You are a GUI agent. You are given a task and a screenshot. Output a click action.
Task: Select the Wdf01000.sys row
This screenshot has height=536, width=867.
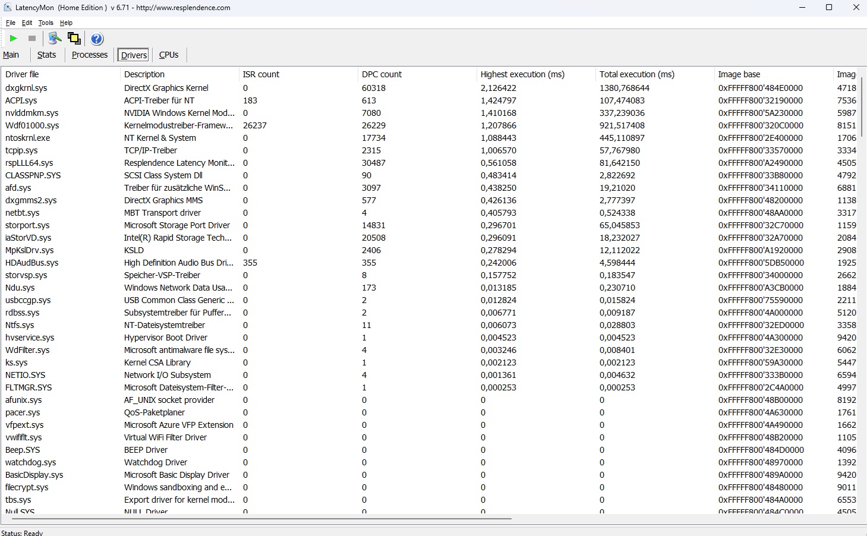click(430, 125)
